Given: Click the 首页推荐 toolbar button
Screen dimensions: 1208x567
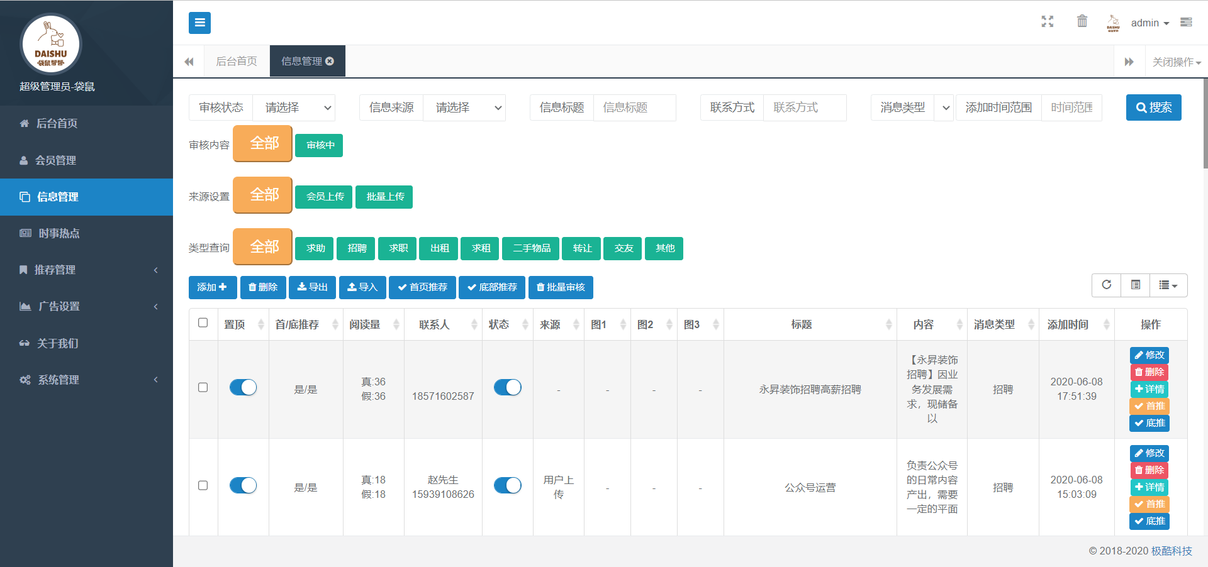Looking at the screenshot, I should (x=422, y=287).
